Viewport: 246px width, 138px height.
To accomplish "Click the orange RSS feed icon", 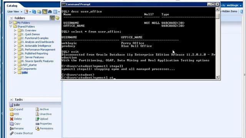I will point(12,114).
